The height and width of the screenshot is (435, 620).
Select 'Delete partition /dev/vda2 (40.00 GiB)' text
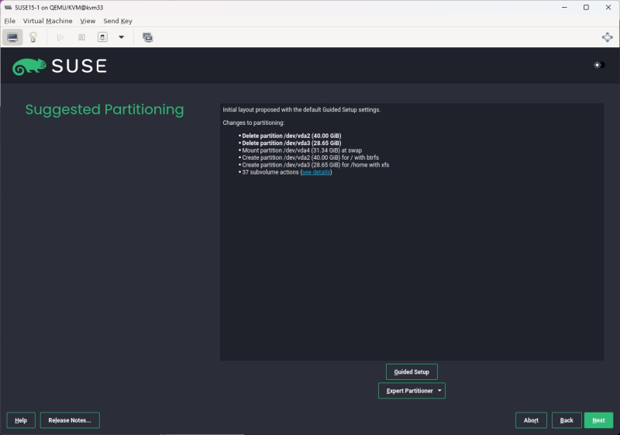click(x=291, y=136)
